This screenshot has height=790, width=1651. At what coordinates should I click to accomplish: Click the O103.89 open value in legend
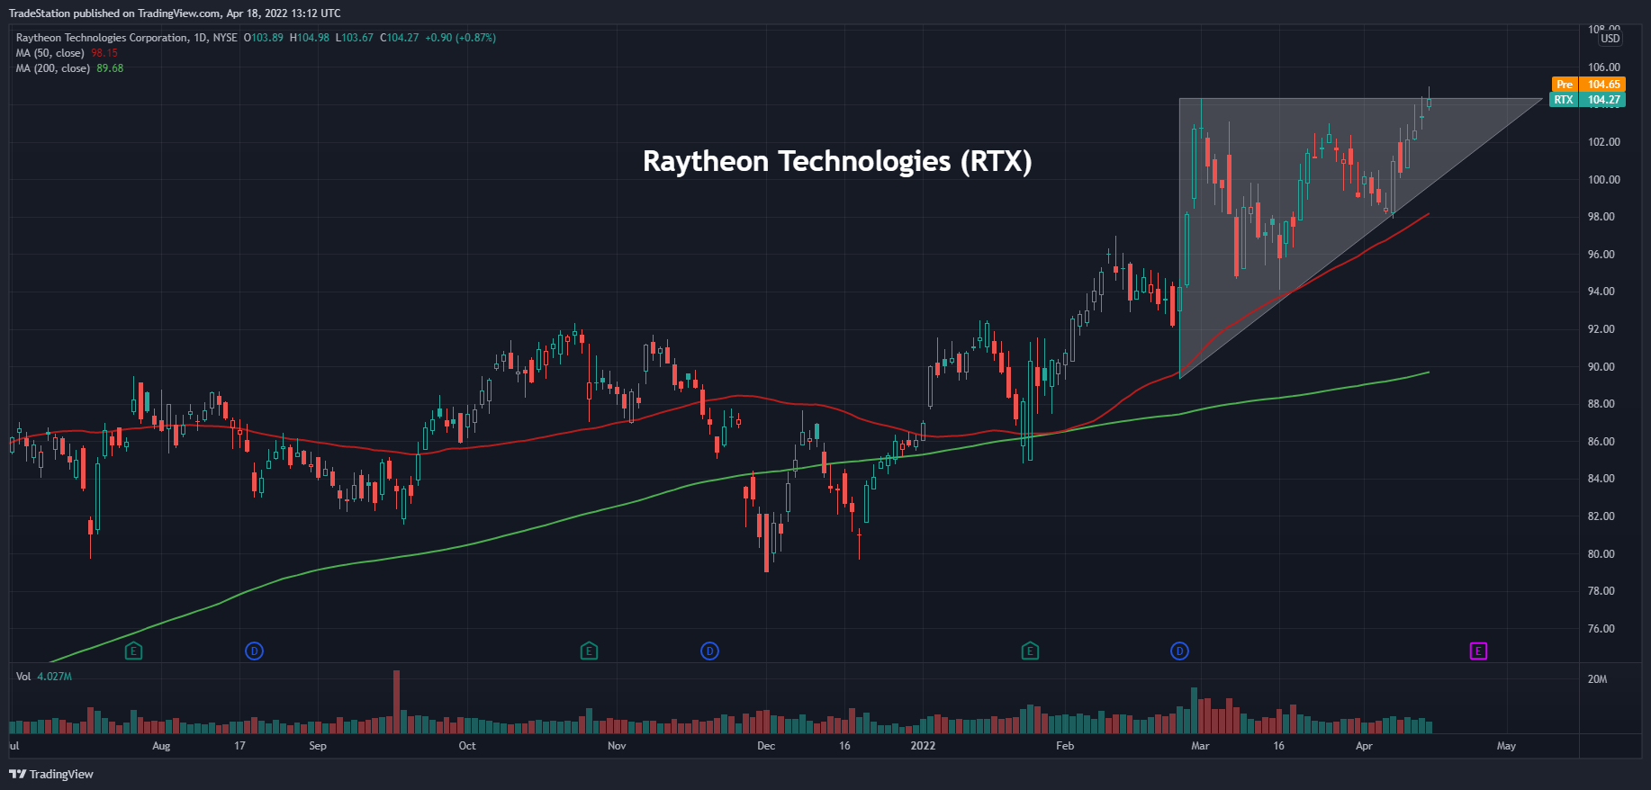pyautogui.click(x=263, y=38)
